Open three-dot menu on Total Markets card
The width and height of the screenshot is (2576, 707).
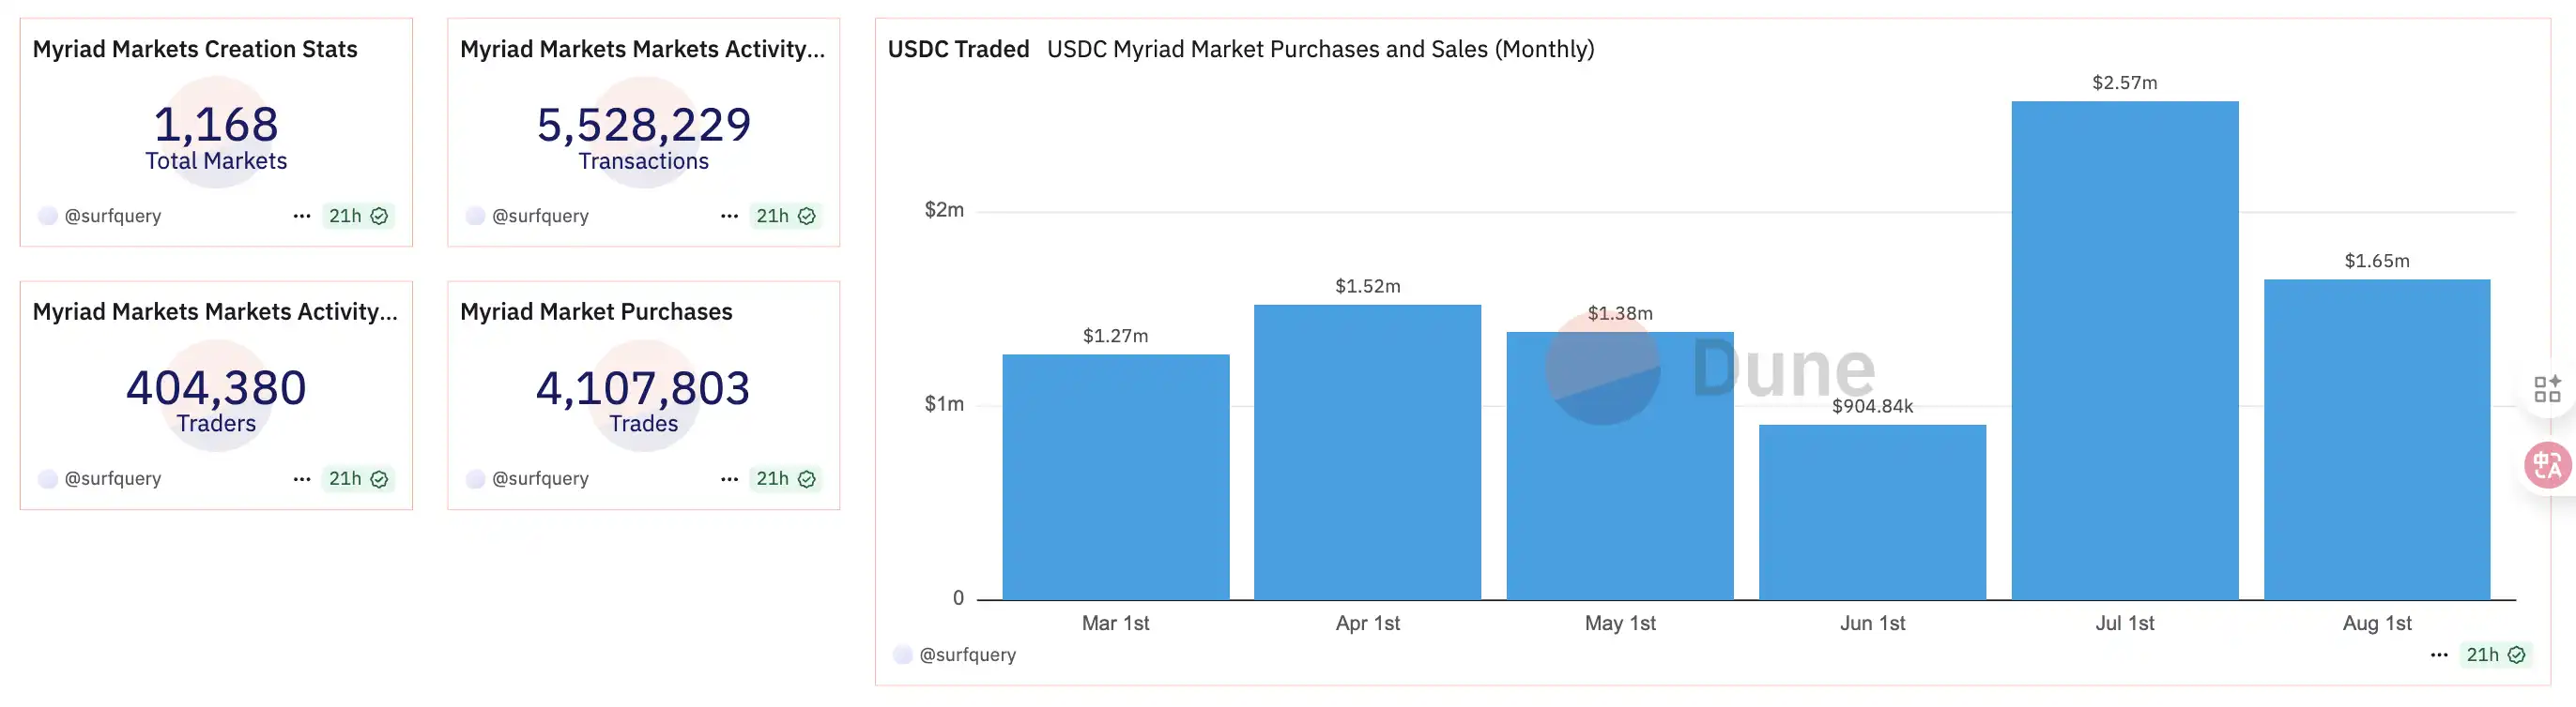click(302, 216)
